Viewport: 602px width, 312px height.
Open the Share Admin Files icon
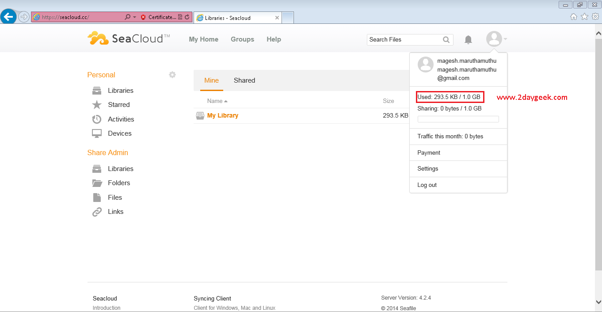97,198
